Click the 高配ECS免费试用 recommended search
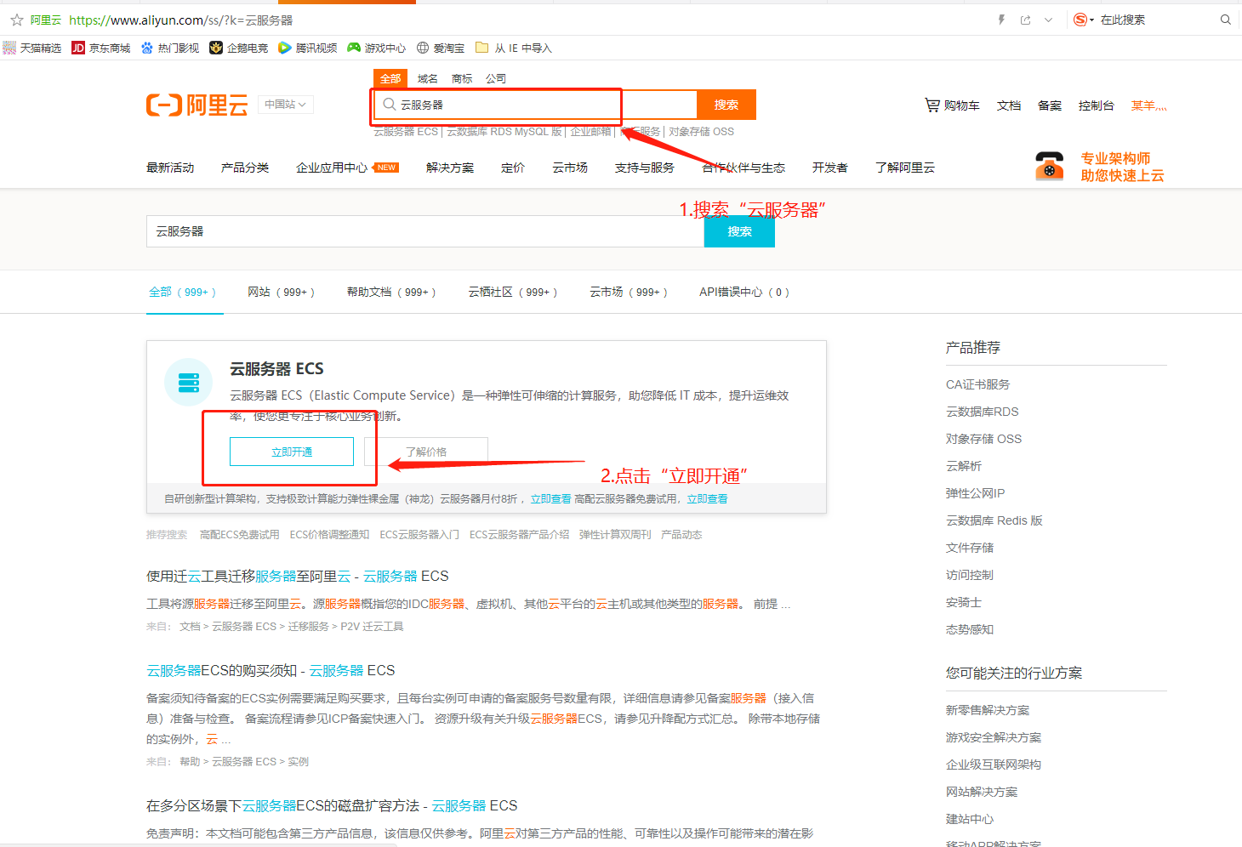1242x847 pixels. click(x=239, y=535)
